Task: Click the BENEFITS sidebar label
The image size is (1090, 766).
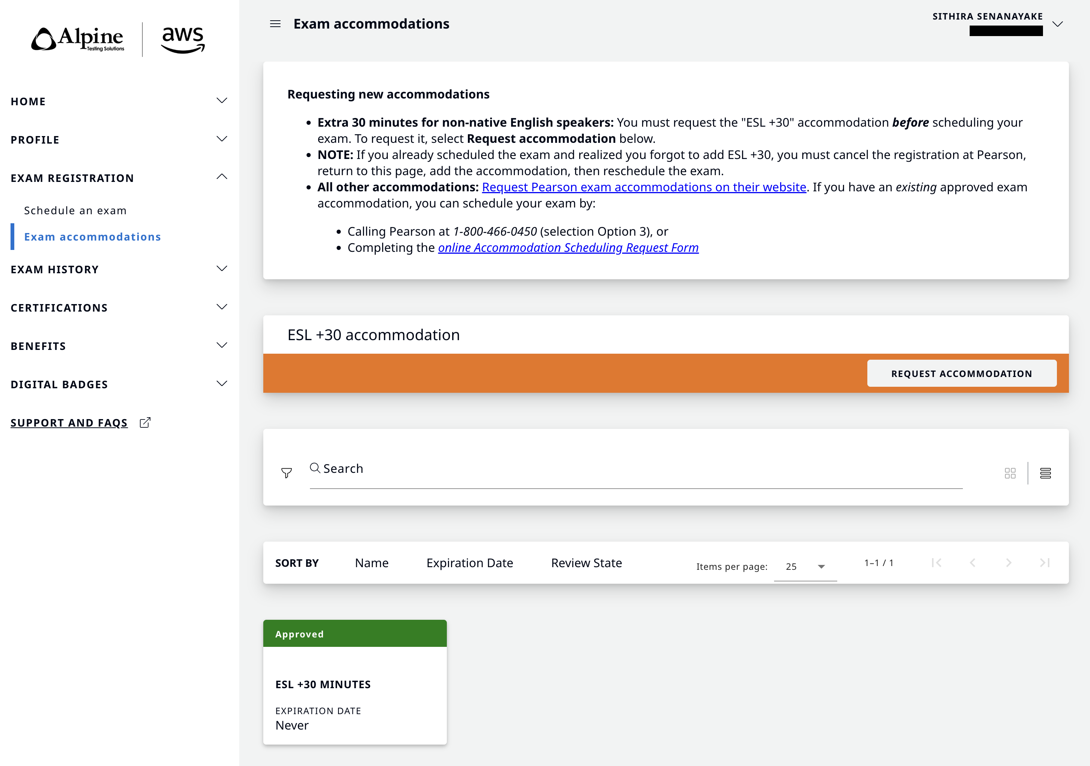Action: point(38,346)
